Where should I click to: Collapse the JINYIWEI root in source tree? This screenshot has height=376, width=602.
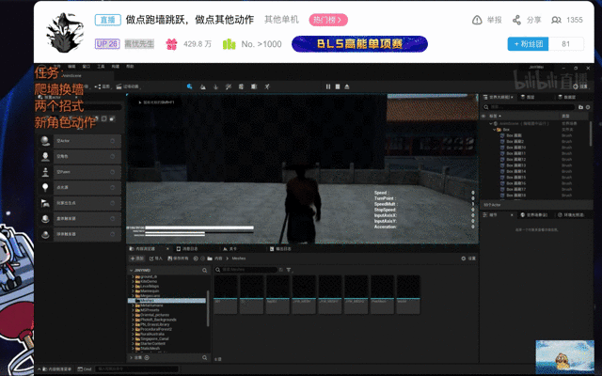(131, 271)
